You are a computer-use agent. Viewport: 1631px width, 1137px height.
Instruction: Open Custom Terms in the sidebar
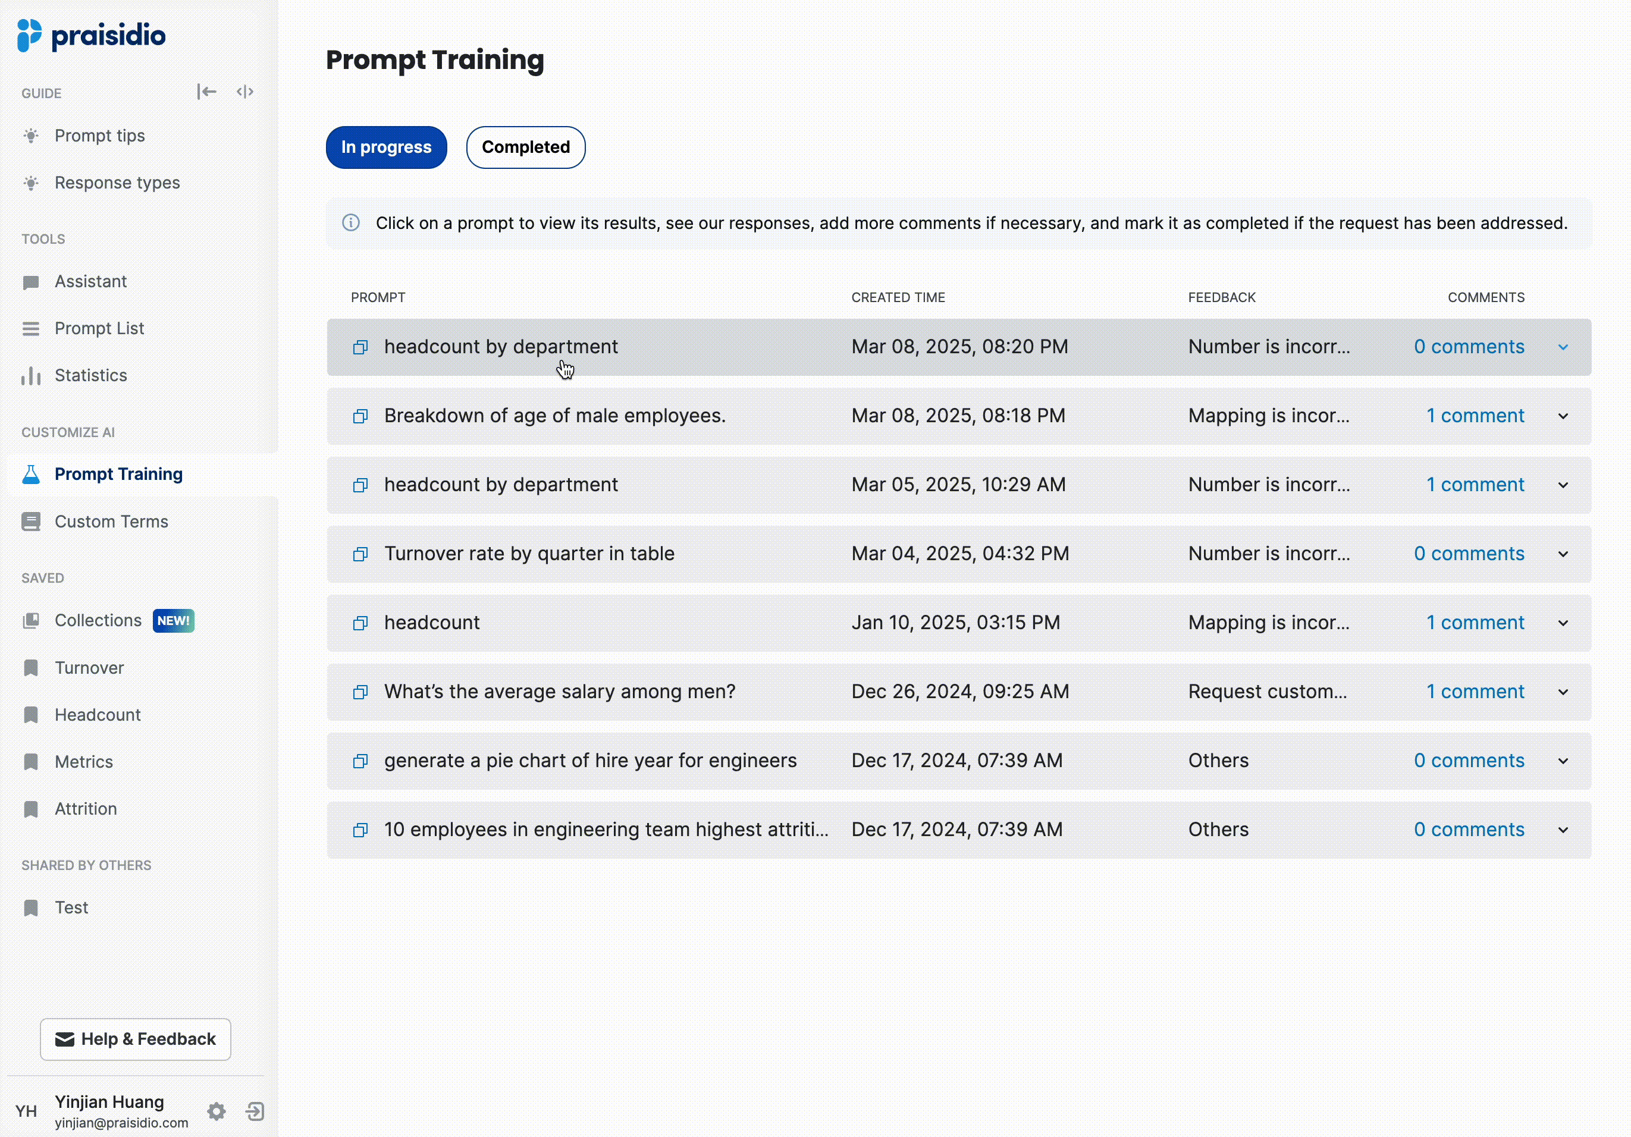click(111, 522)
